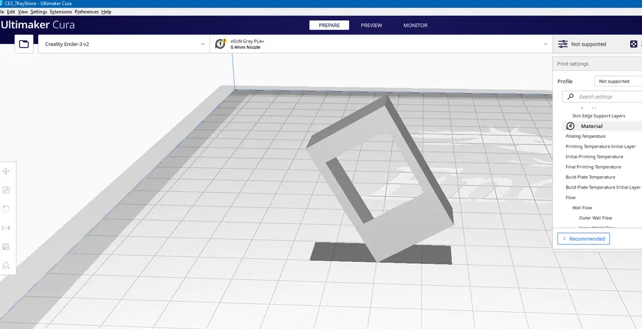Click the infill pattern icon in settings bar
642x329 pixels.
coord(633,44)
